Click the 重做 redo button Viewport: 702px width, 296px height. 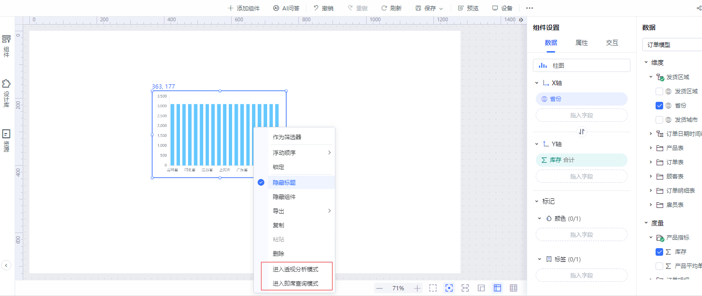pyautogui.click(x=357, y=8)
